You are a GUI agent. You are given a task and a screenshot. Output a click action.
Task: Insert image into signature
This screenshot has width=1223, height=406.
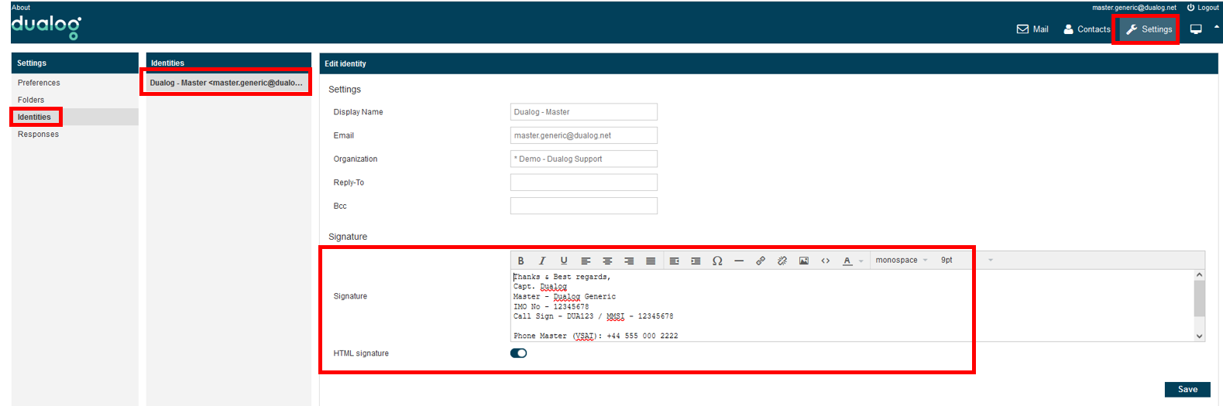[804, 261]
